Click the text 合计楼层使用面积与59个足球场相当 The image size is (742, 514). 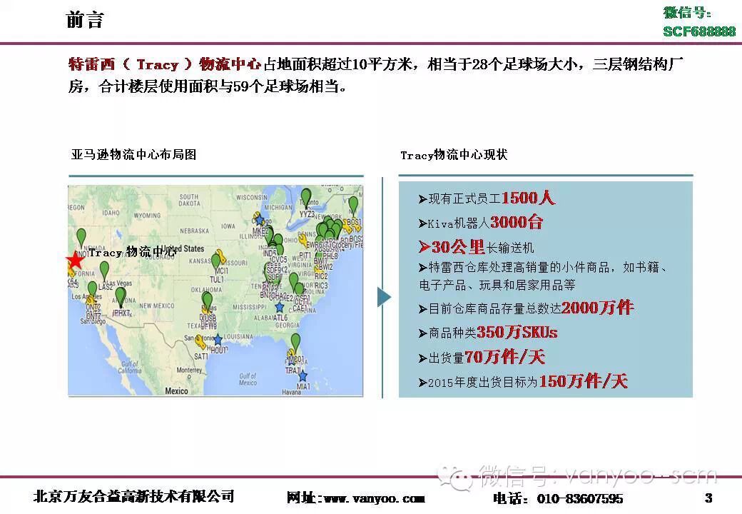coord(220,86)
